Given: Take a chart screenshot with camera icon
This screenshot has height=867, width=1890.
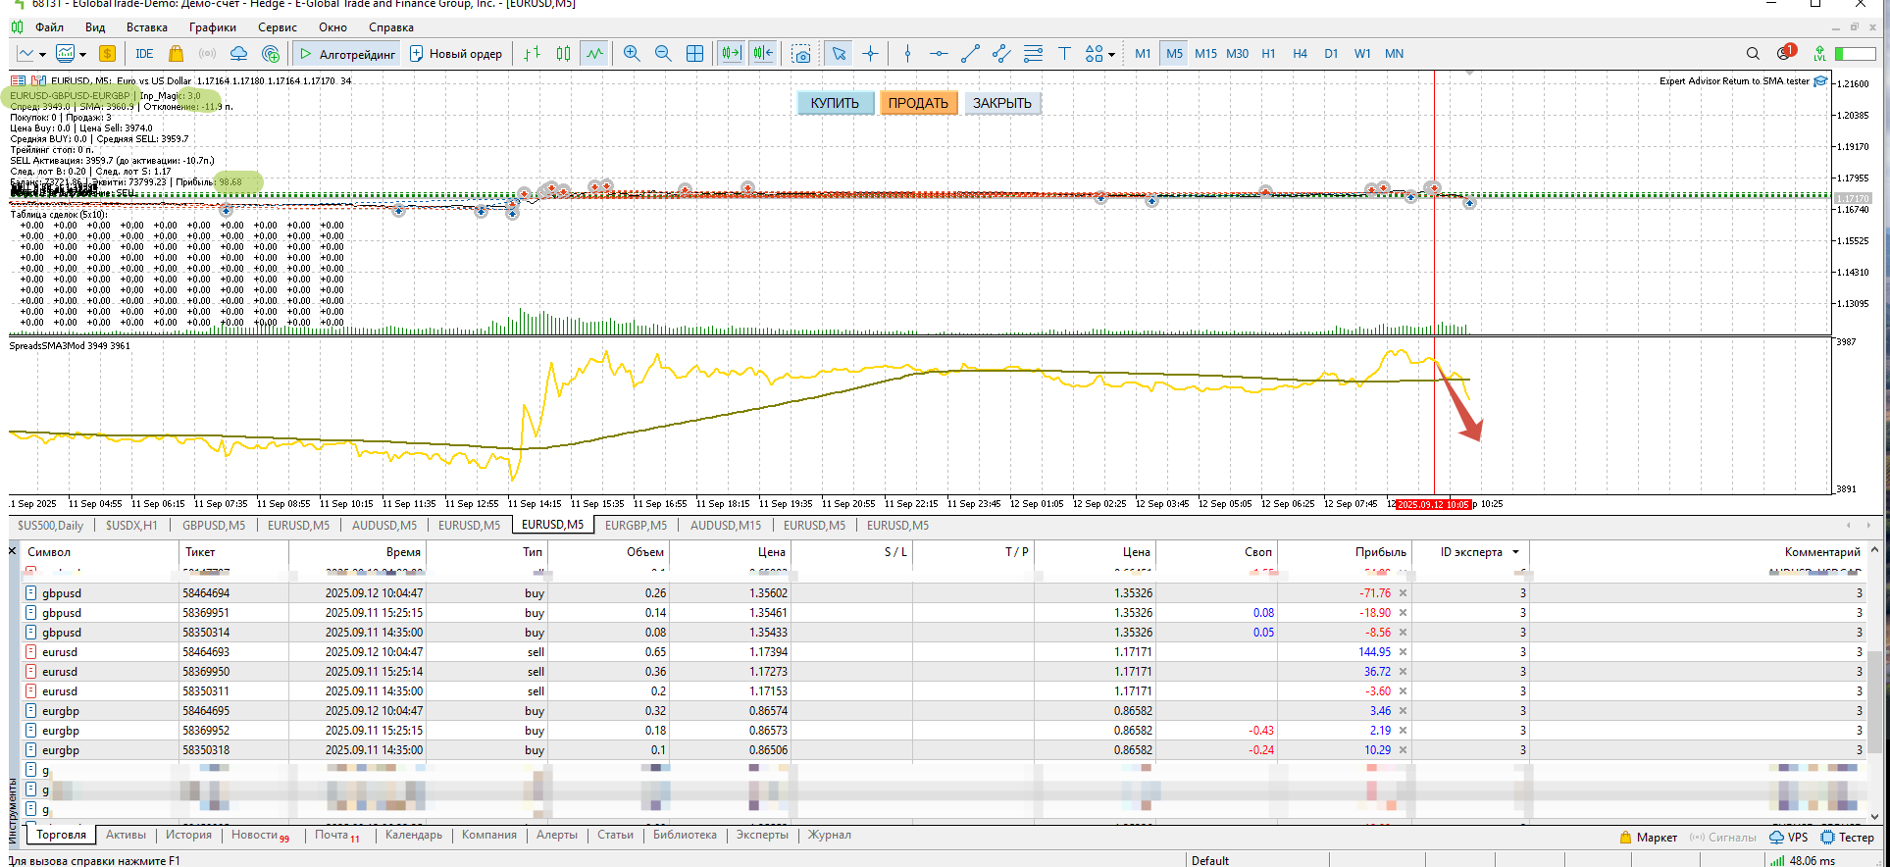Looking at the screenshot, I should pyautogui.click(x=802, y=54).
